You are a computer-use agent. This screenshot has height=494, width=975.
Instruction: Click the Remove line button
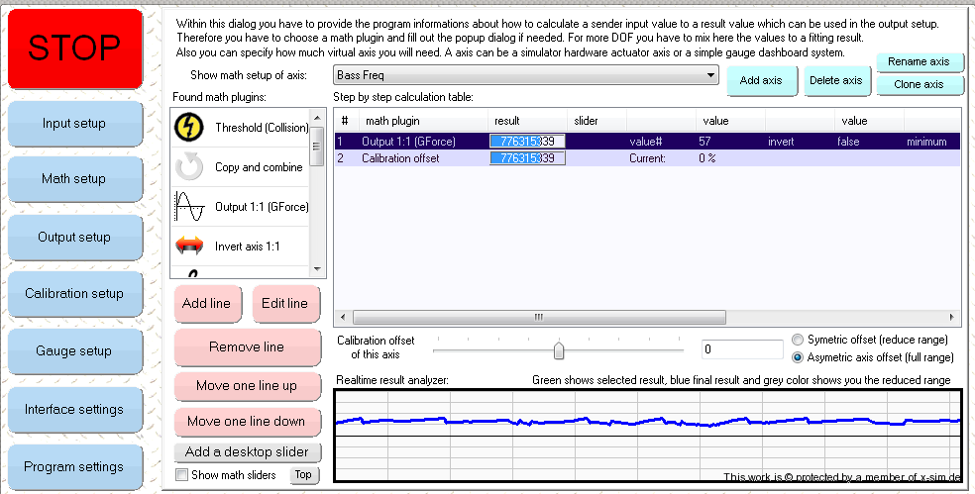pyautogui.click(x=247, y=347)
